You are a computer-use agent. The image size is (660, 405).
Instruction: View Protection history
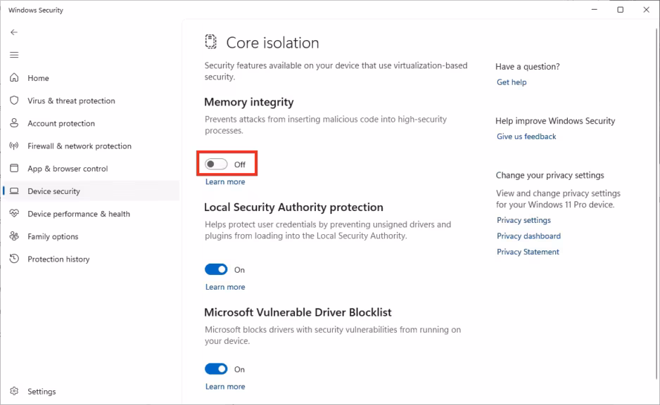[x=62, y=259]
